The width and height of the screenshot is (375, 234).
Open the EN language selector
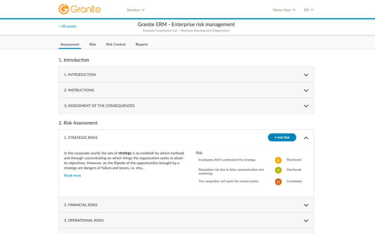[x=309, y=10]
